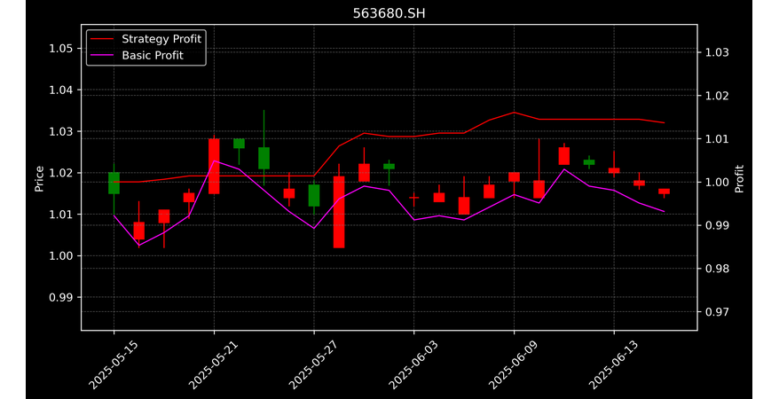This screenshot has height=399, width=779.
Task: Click the chart title 563680.SH
Action: click(x=389, y=13)
